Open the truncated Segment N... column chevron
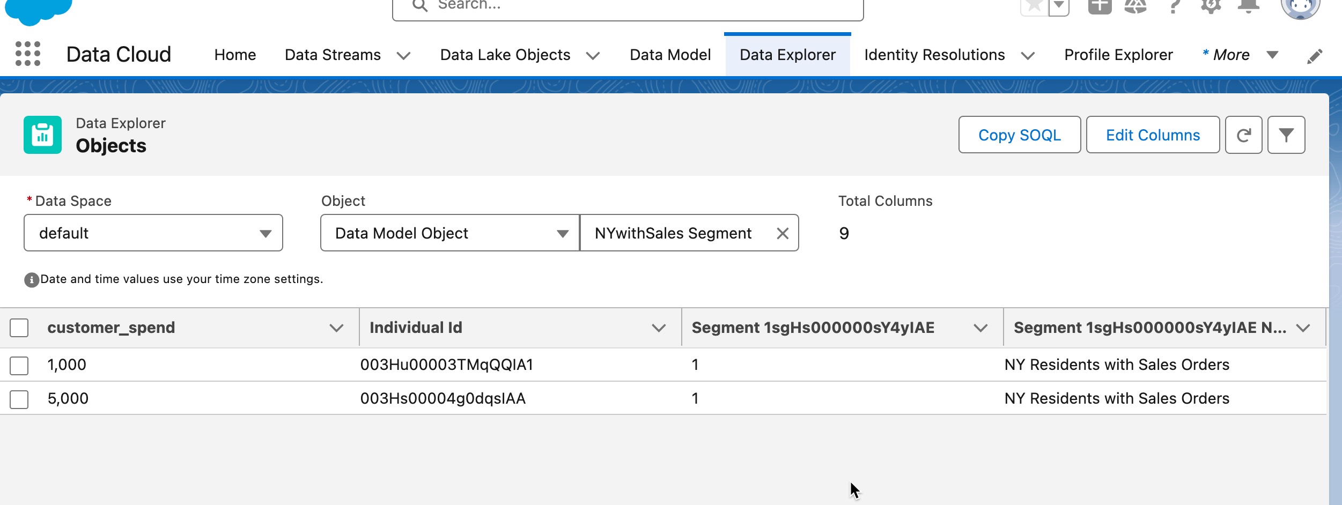This screenshot has width=1342, height=505. (1303, 328)
